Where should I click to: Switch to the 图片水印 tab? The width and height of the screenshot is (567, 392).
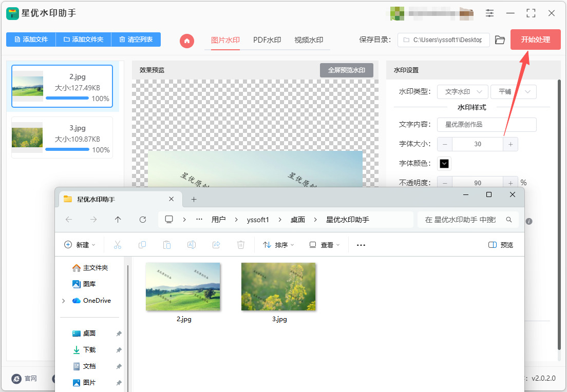click(225, 40)
